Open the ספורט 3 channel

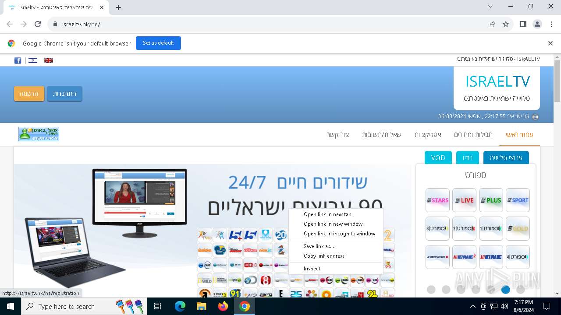437,228
